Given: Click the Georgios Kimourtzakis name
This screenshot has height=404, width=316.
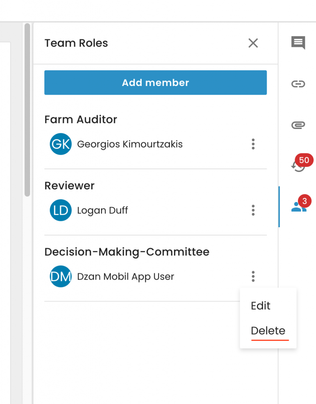Looking at the screenshot, I should pos(130,144).
